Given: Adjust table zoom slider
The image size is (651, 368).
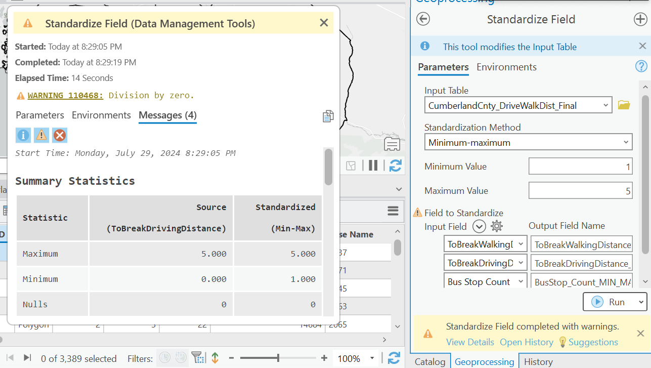Looking at the screenshot, I should [278, 358].
